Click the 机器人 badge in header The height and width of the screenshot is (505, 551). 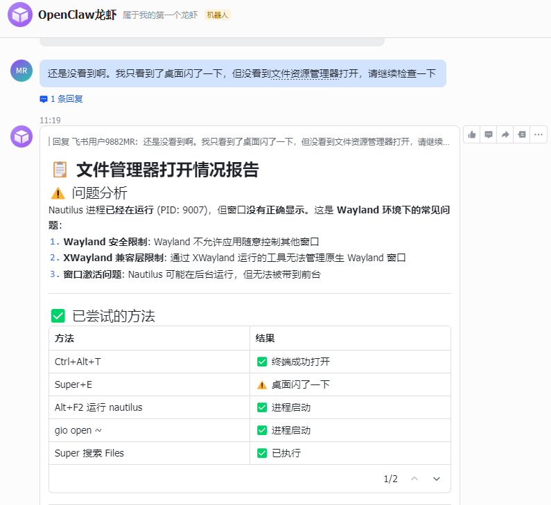tap(218, 15)
